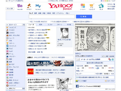
Task: Collapse the 主なサービス section arrow
Action: 7,25
